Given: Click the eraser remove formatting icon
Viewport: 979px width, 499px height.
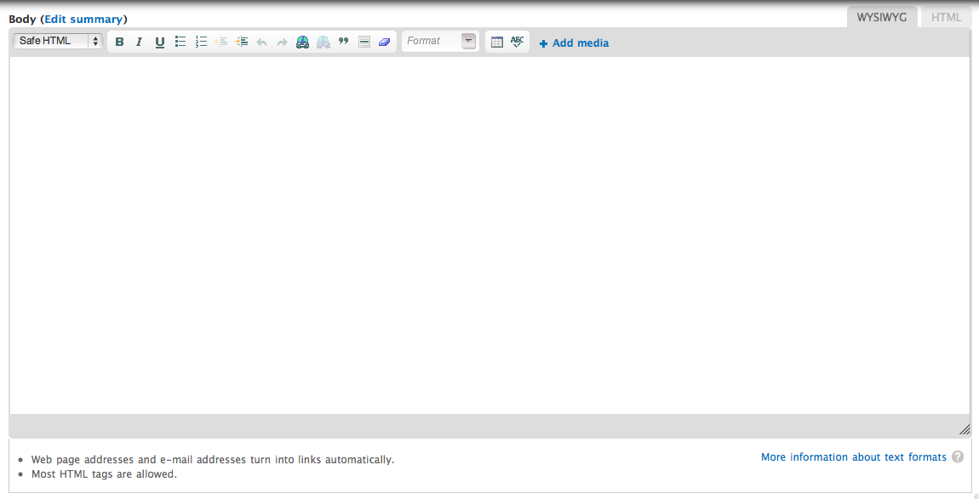Looking at the screenshot, I should click(385, 42).
